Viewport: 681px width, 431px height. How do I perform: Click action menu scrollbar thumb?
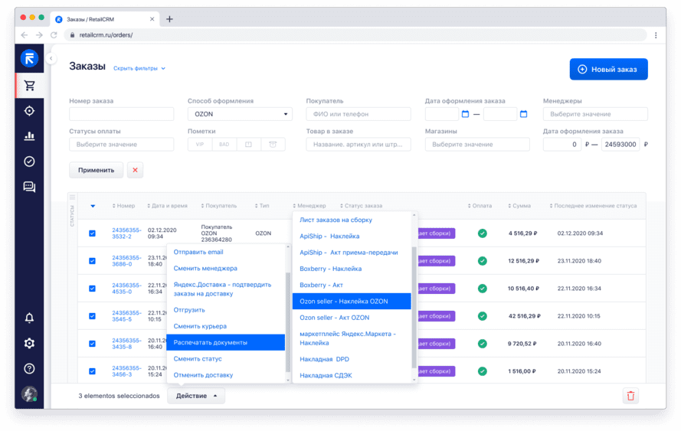pos(287,322)
